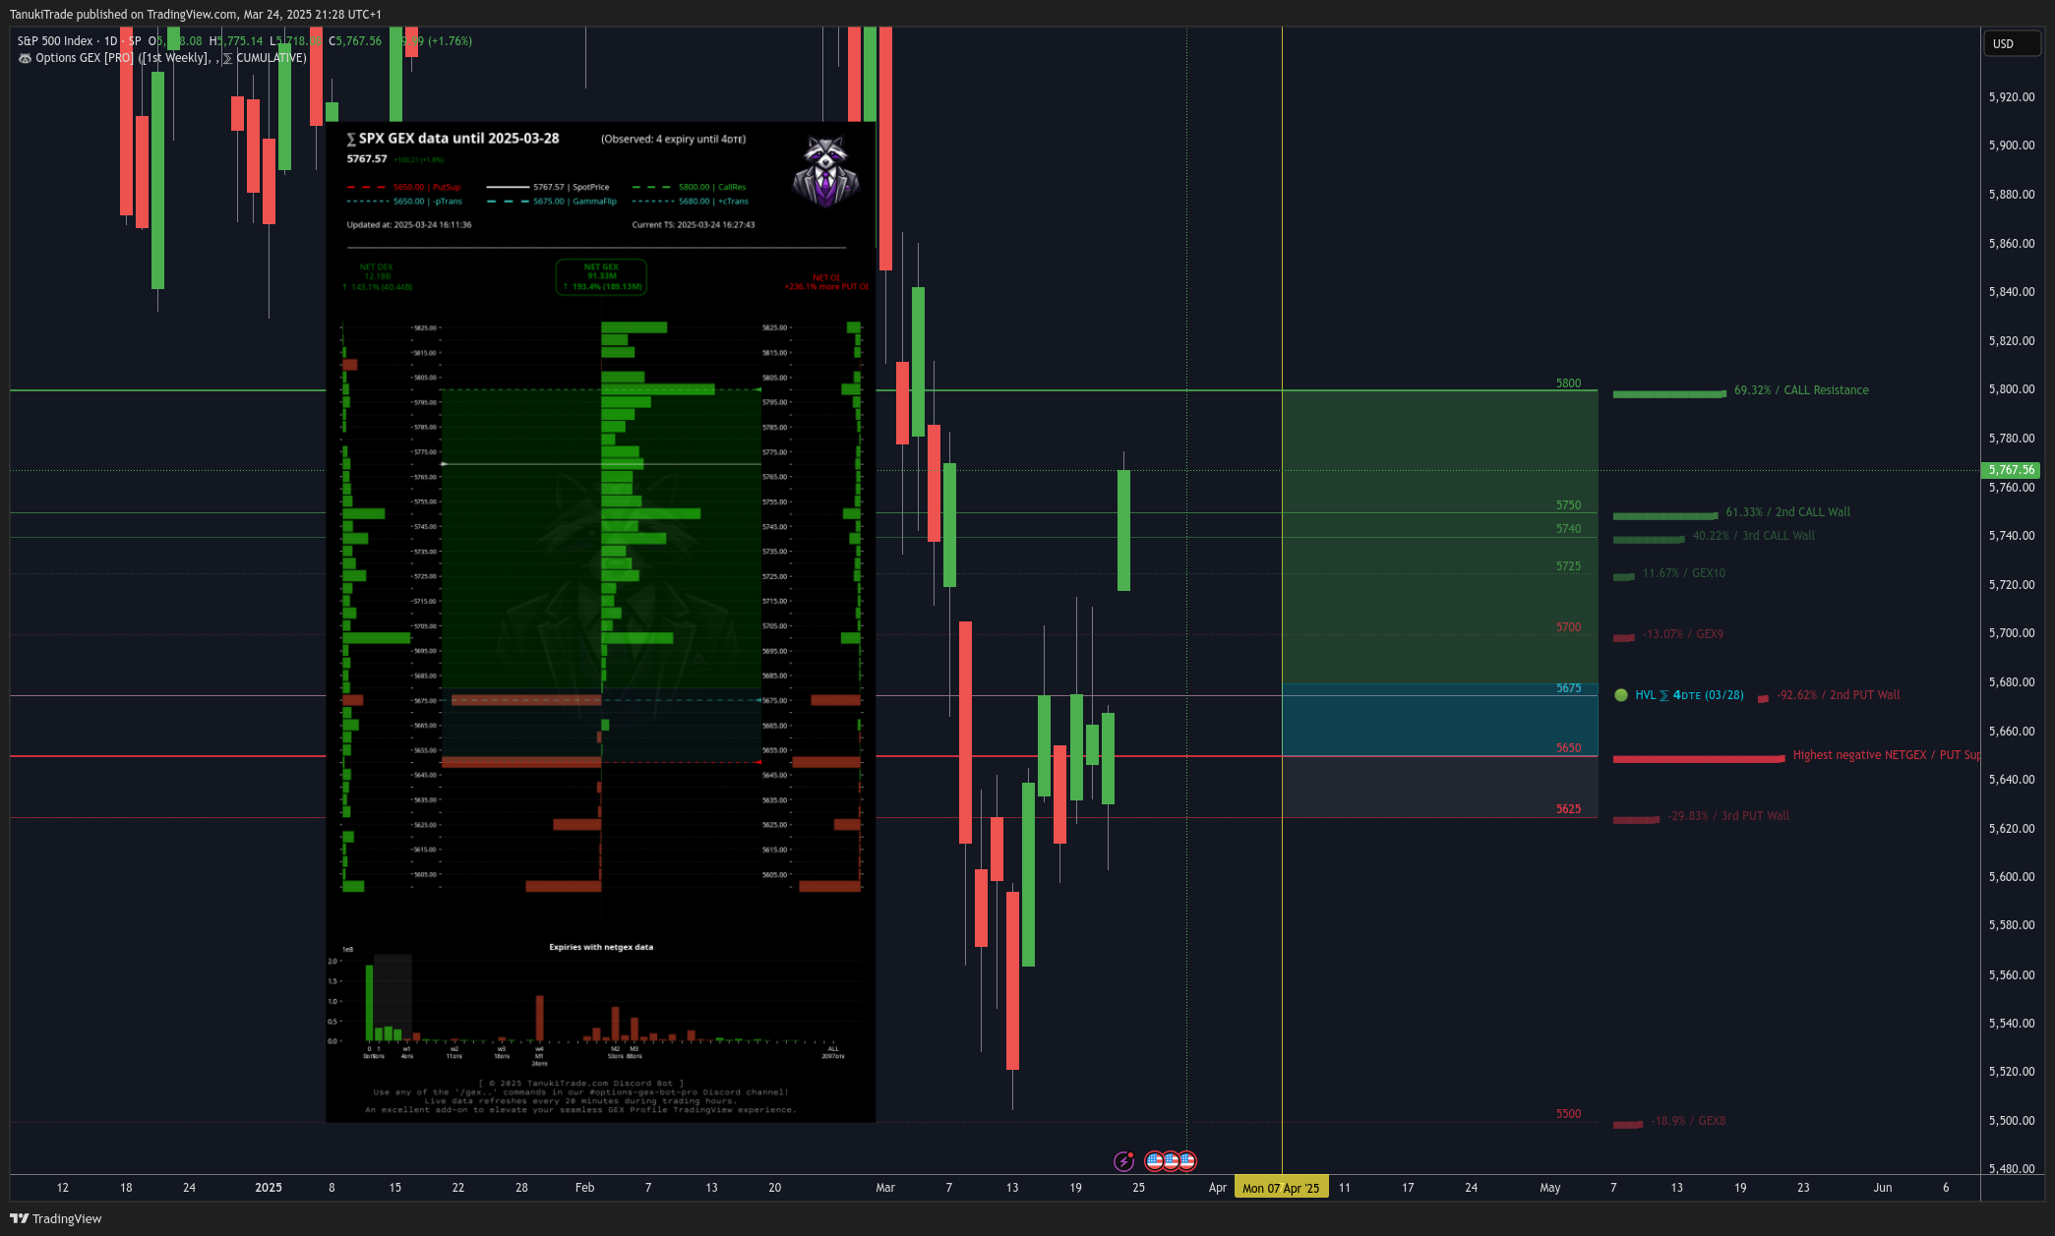The width and height of the screenshot is (2055, 1236).
Task: Click the Options GEX [PRO] indicator name
Action: (85, 58)
